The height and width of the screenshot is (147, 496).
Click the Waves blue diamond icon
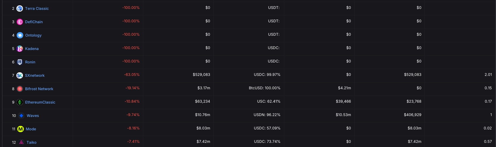(21, 116)
